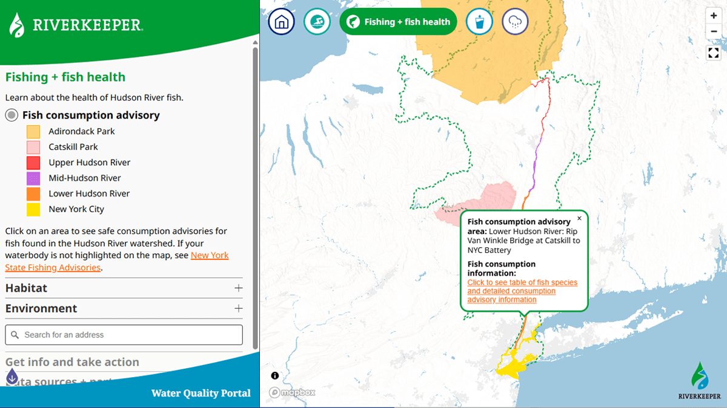727x408 pixels.
Task: Select Fish consumption advisory radio button
Action: click(12, 115)
